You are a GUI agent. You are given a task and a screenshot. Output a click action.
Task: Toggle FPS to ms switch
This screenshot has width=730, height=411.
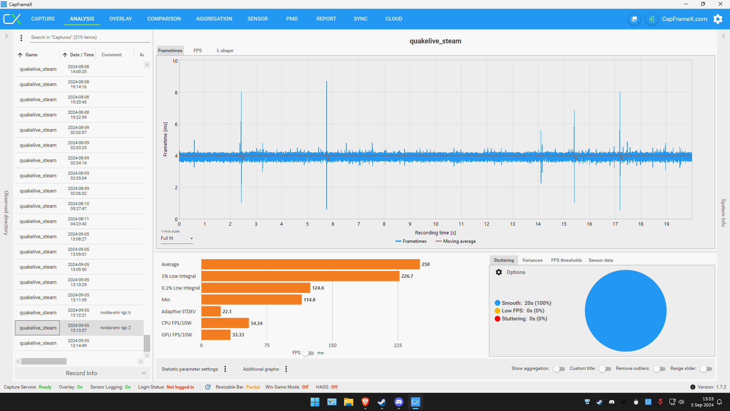click(x=308, y=353)
